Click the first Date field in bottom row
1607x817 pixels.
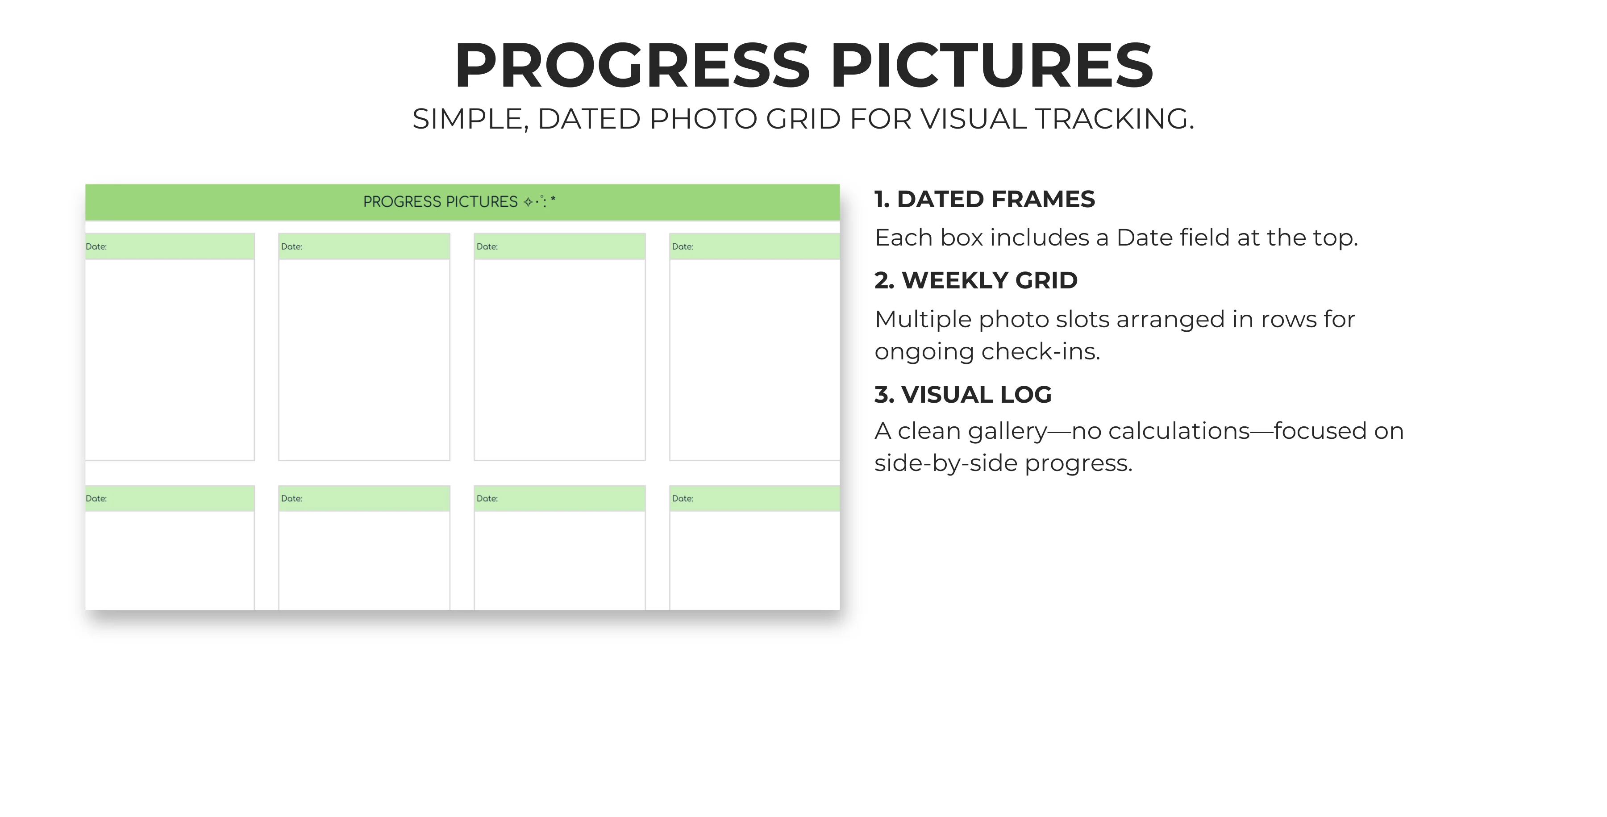170,499
